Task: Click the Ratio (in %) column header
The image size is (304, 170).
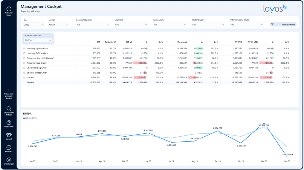Action: (x=110, y=42)
